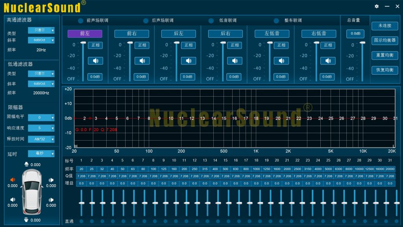Mute the 前左 channel speaker
Viewport: 403px width, 227px height.
95,61
